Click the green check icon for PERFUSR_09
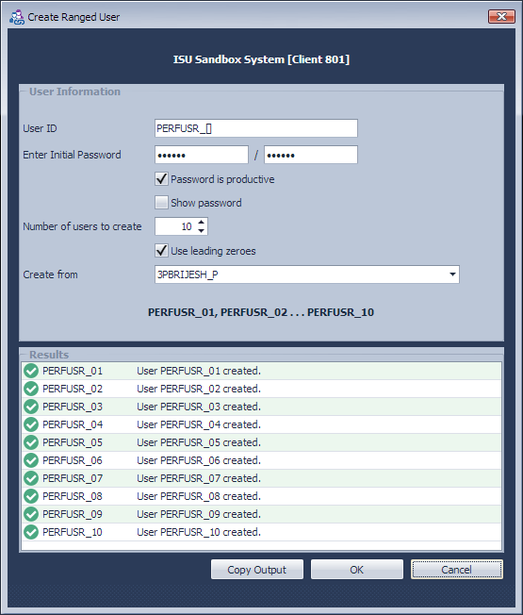The image size is (523, 615). coord(31,514)
